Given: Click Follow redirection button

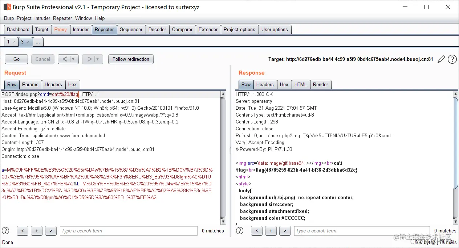Looking at the screenshot, I should click(131, 59).
